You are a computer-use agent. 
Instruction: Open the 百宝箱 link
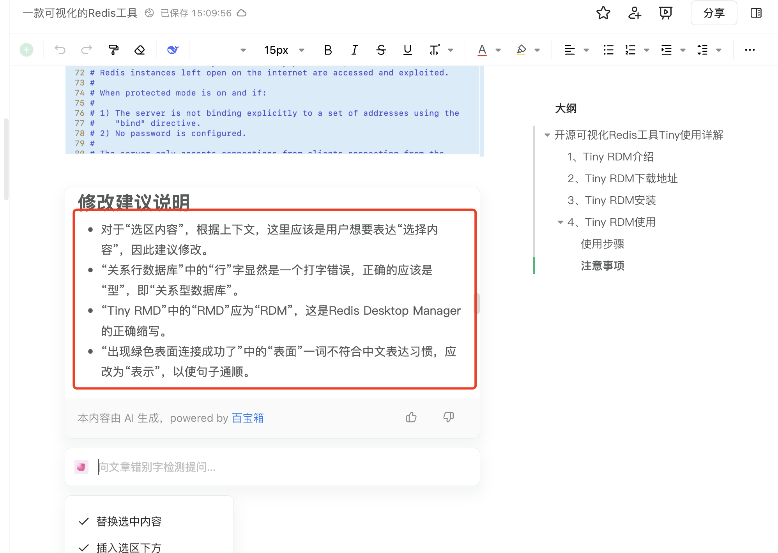click(248, 418)
